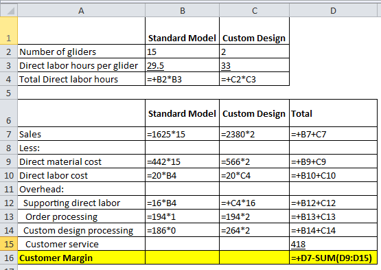Click 'Customer Margin' highlighted label
This screenshot has height=270, width=381.
(x=82, y=258)
